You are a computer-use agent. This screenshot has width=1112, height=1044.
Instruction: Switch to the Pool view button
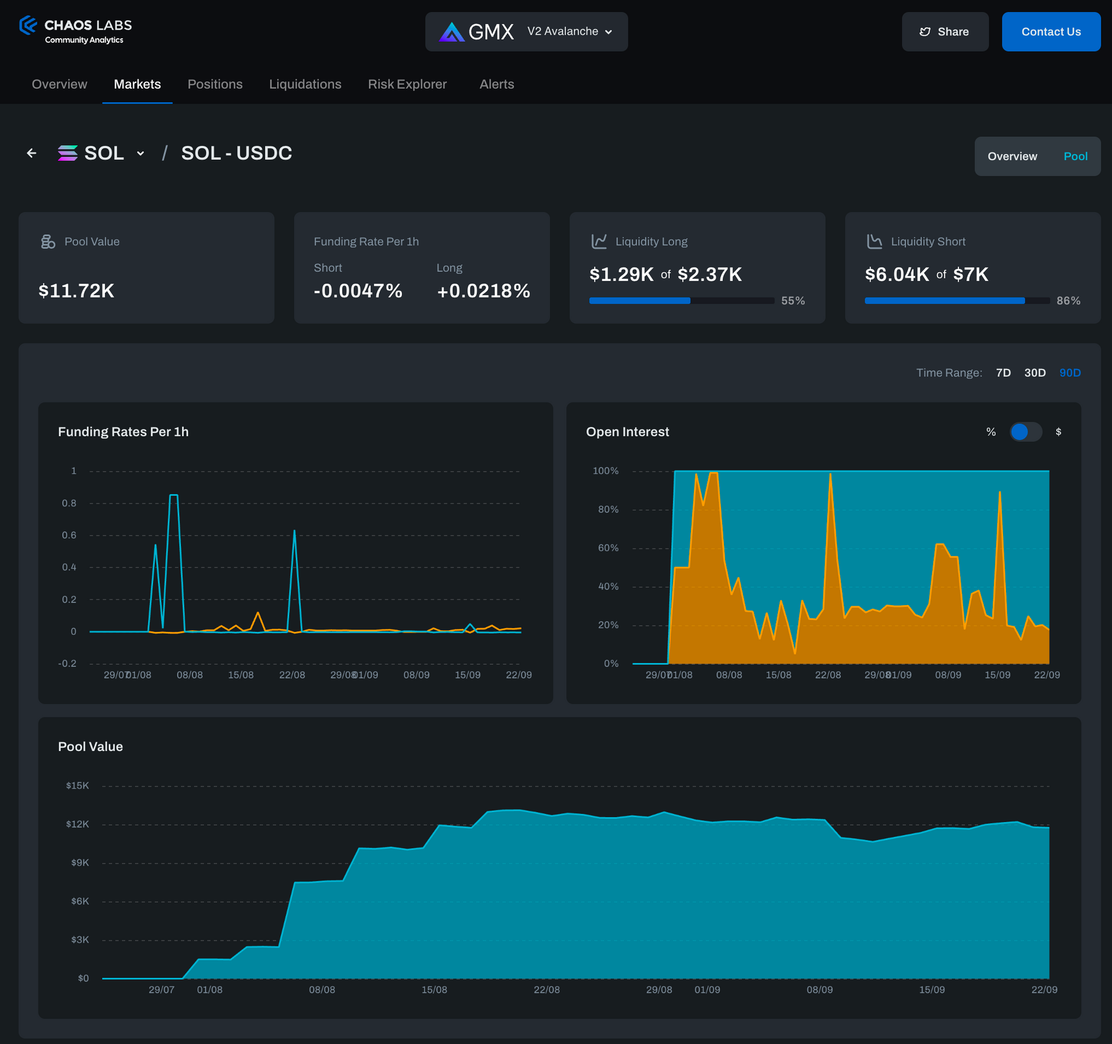point(1075,156)
